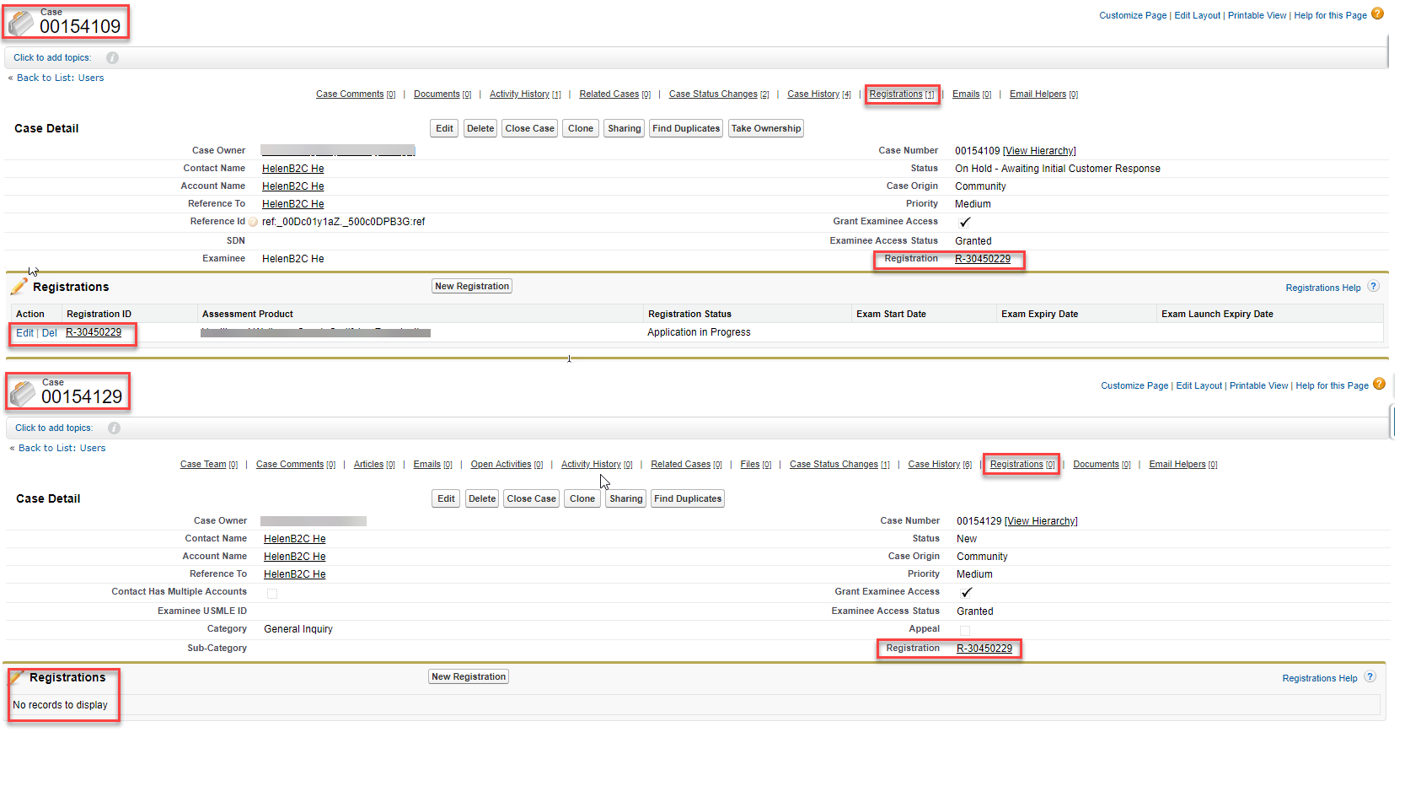1405x797 pixels.
Task: Open View Hierarchy for case number 00154129
Action: click(x=1041, y=521)
